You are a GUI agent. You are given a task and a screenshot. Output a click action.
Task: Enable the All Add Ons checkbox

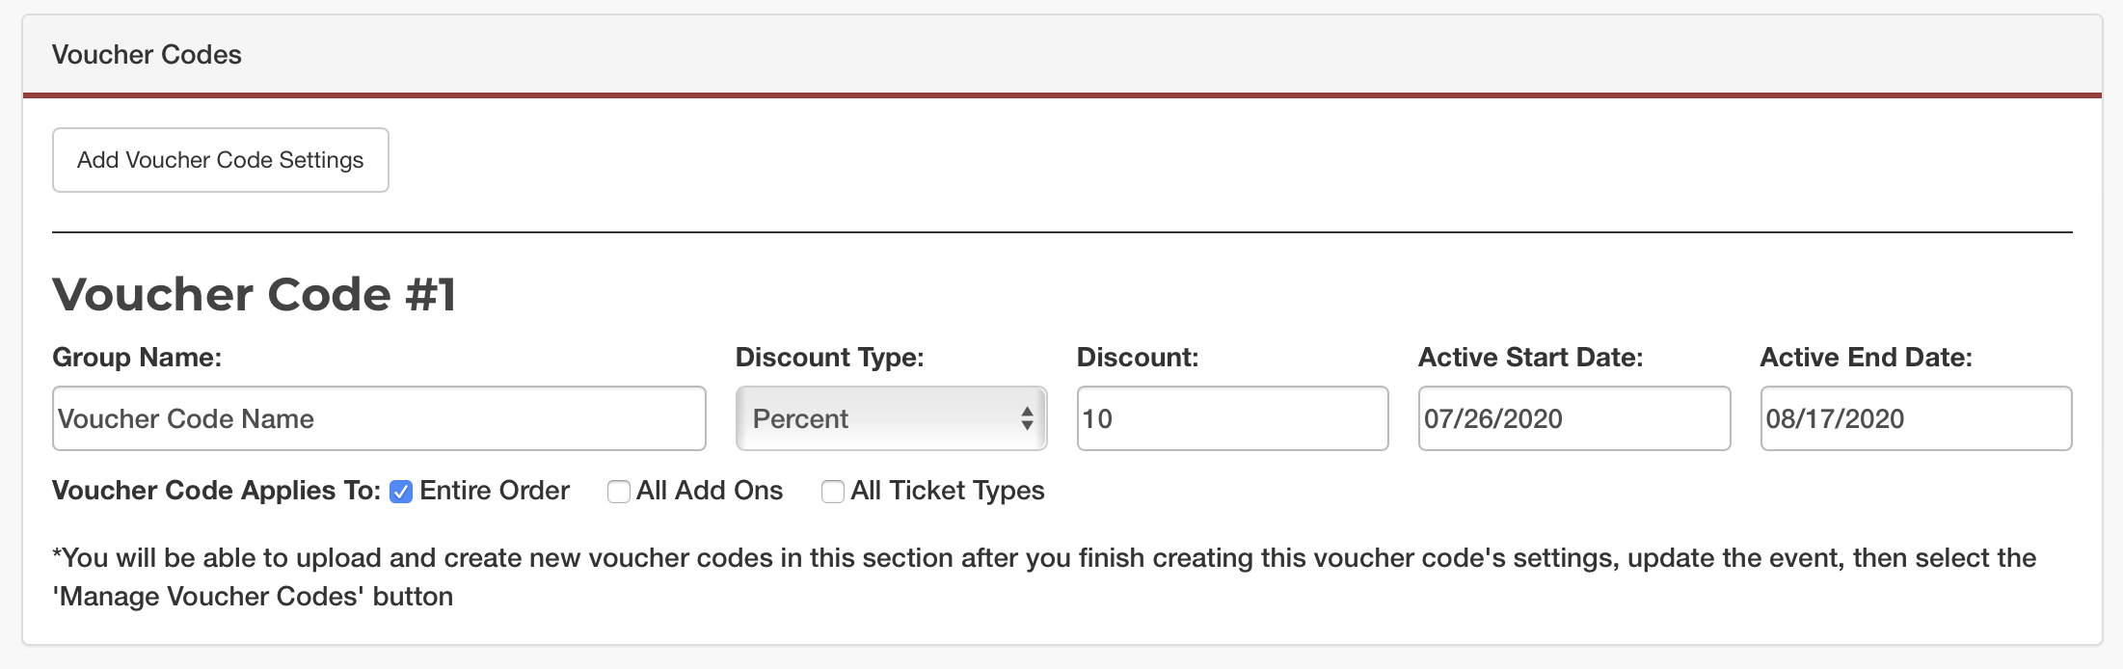click(618, 492)
